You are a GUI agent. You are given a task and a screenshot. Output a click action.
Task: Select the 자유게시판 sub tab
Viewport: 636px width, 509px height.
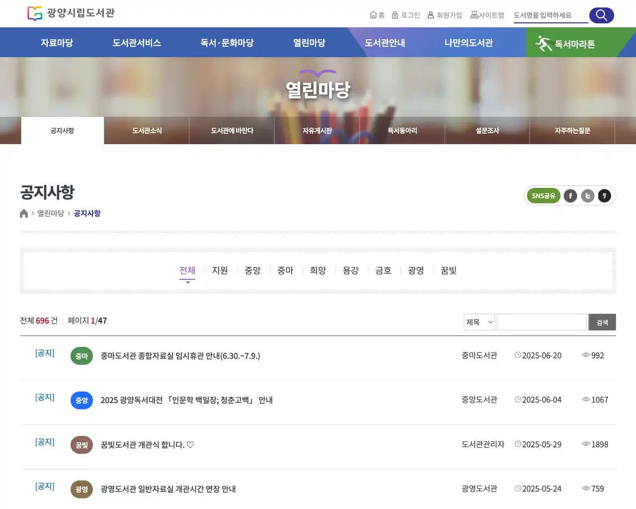coord(317,131)
